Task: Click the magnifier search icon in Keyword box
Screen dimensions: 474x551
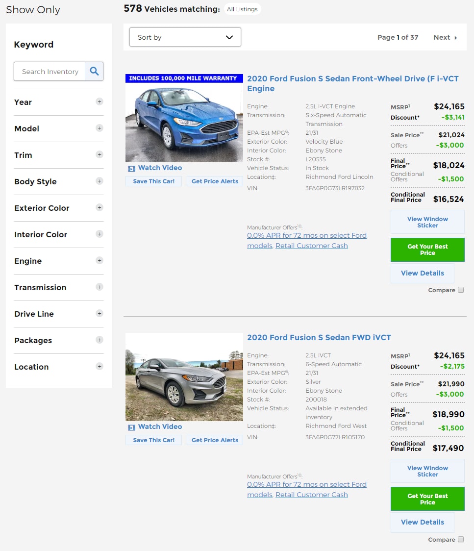Action: [94, 72]
